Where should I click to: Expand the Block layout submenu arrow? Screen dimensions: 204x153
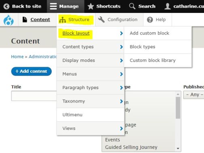click(x=121, y=33)
